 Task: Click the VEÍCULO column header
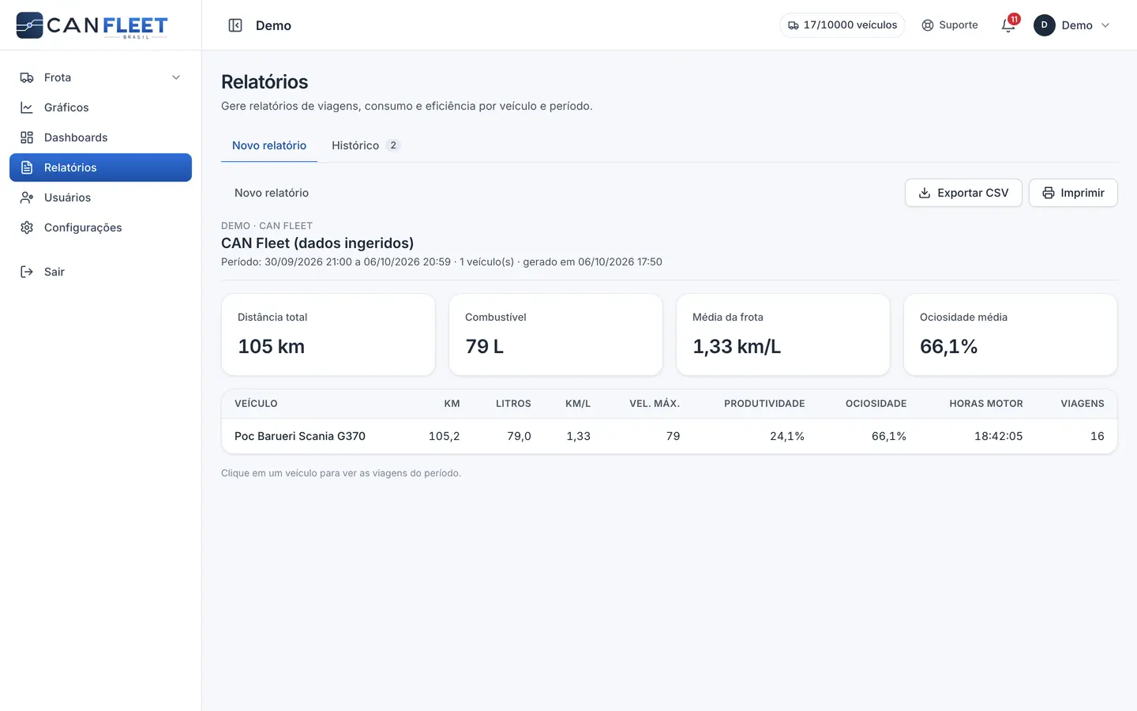[x=256, y=404]
